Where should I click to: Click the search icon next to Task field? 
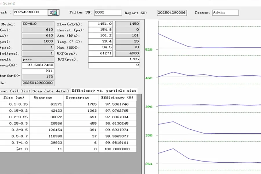54,12
